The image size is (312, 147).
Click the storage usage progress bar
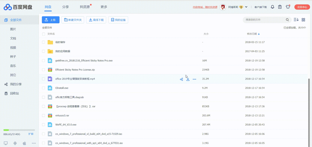coord(19,130)
